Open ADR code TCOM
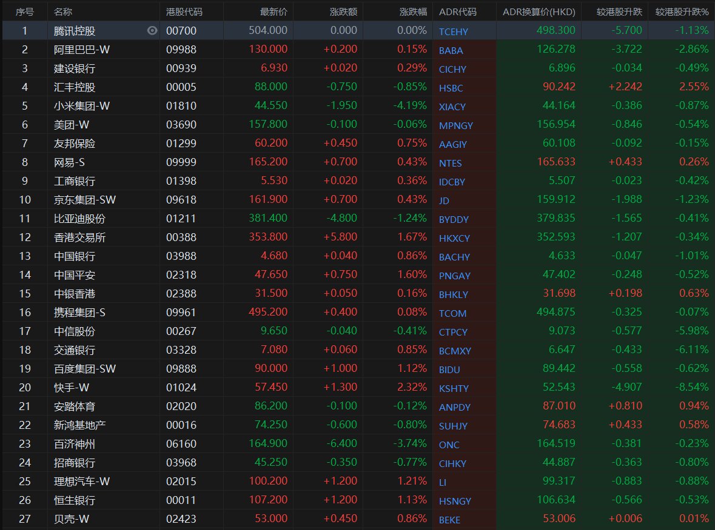 tap(452, 313)
